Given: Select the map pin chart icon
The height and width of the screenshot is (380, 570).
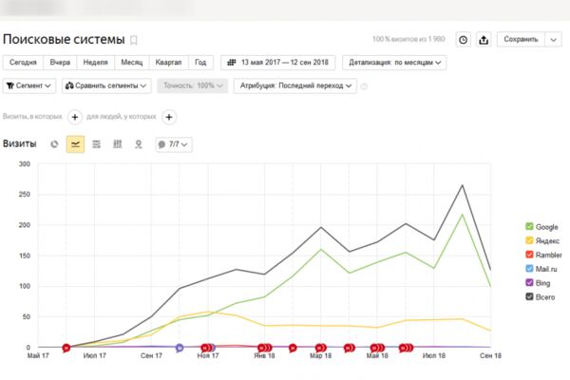Looking at the screenshot, I should pyautogui.click(x=139, y=144).
